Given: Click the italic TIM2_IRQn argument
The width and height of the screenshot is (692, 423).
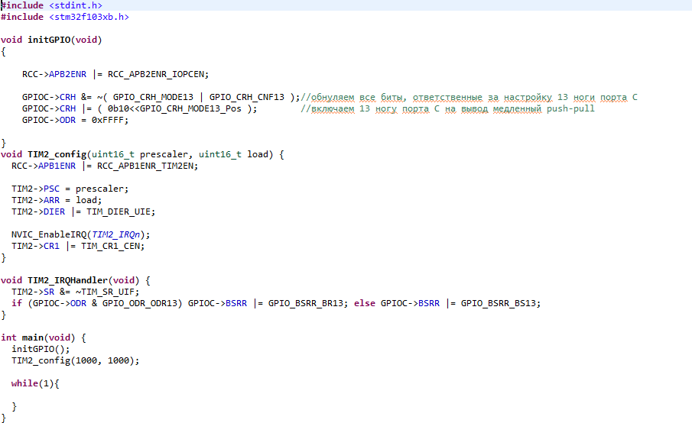Looking at the screenshot, I should pyautogui.click(x=115, y=234).
